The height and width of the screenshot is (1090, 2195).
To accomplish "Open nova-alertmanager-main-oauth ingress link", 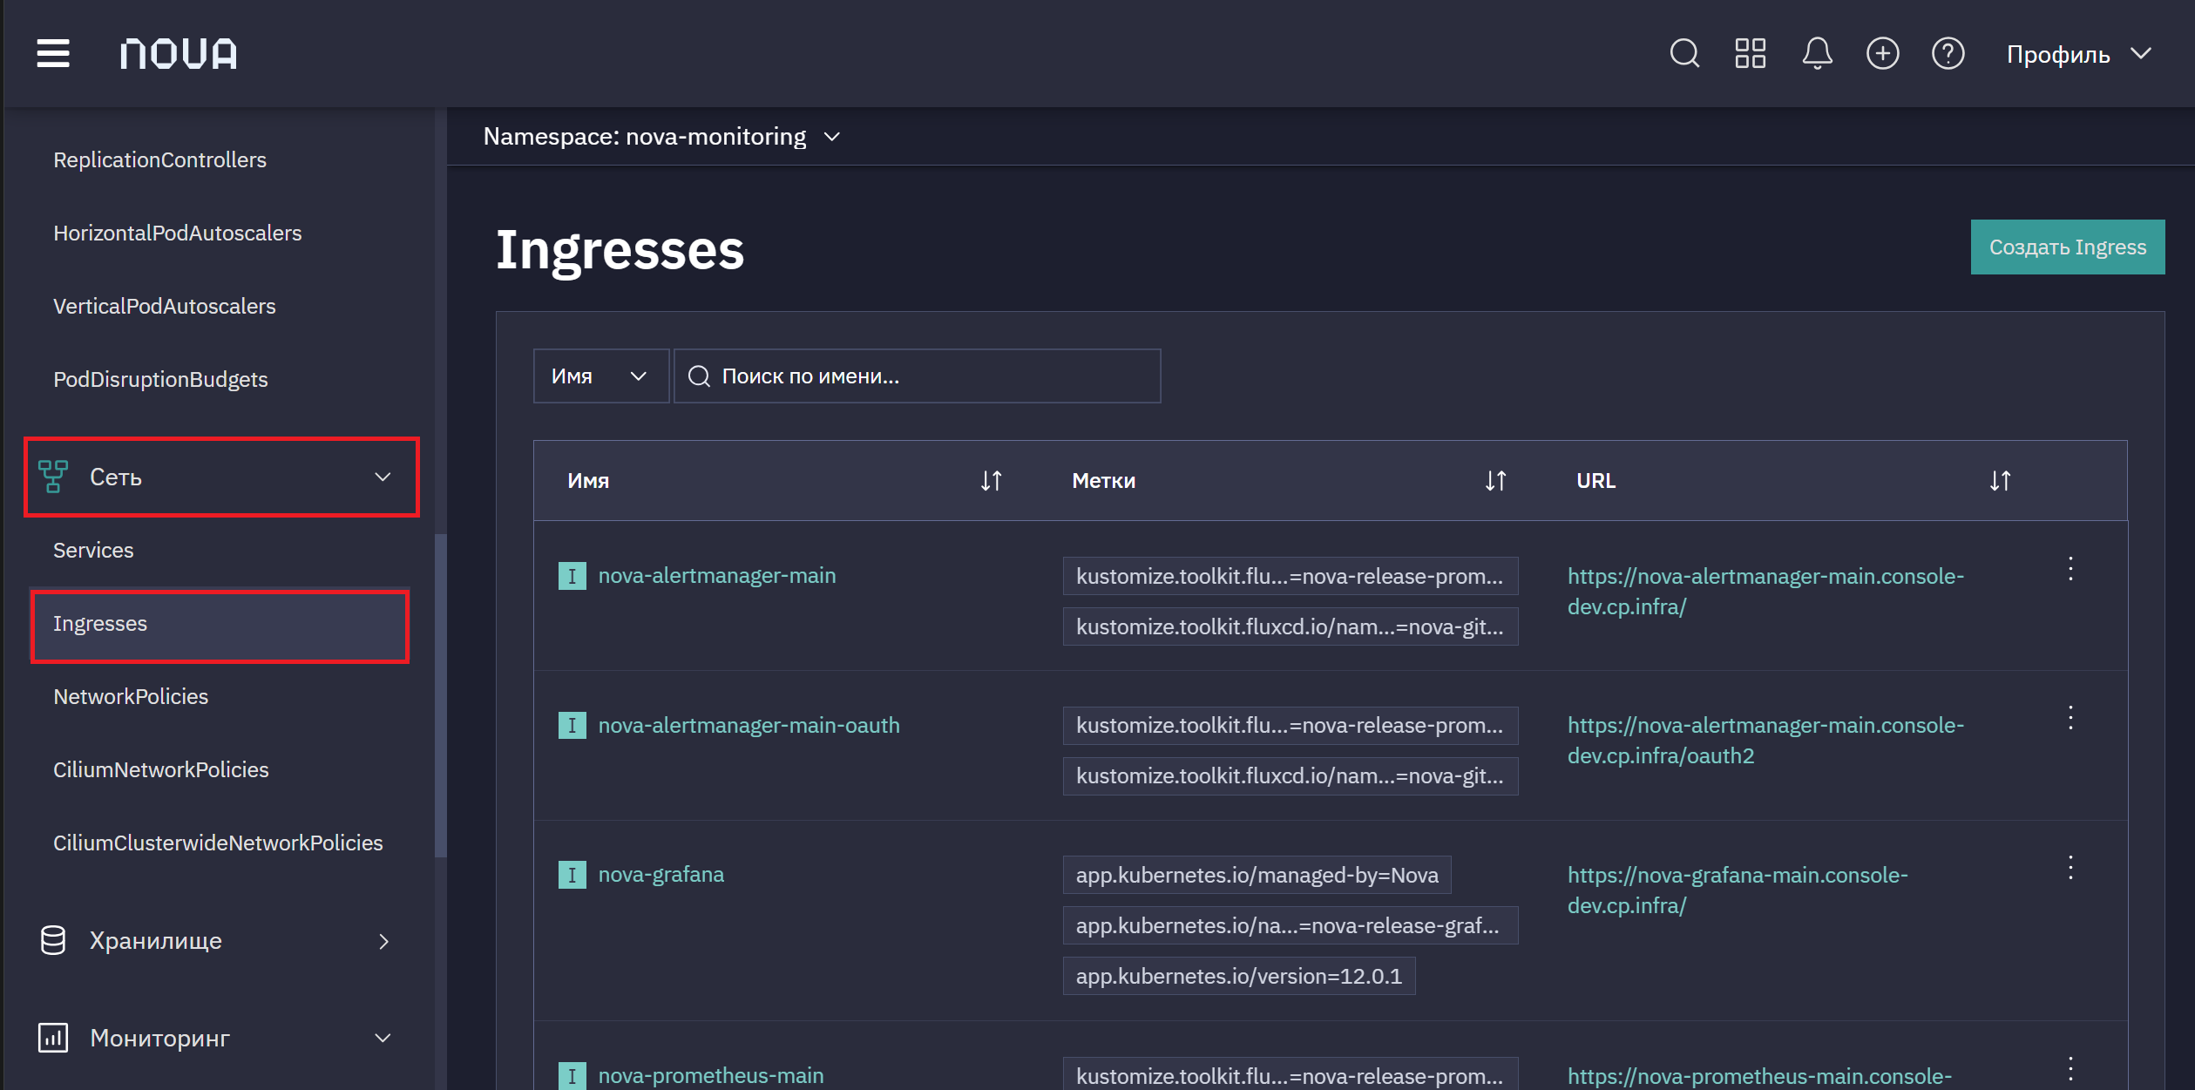I will point(749,725).
